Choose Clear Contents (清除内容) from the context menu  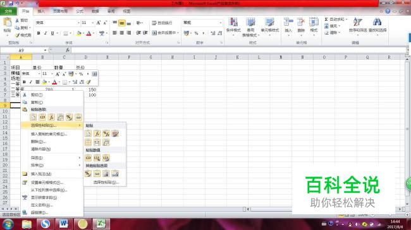tap(52, 149)
